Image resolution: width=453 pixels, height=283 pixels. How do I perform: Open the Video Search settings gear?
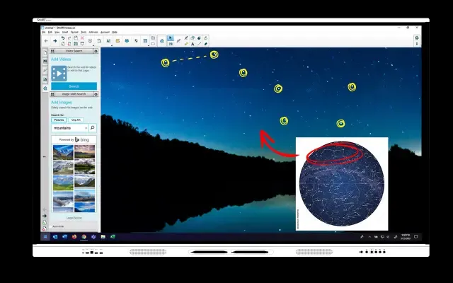point(96,52)
